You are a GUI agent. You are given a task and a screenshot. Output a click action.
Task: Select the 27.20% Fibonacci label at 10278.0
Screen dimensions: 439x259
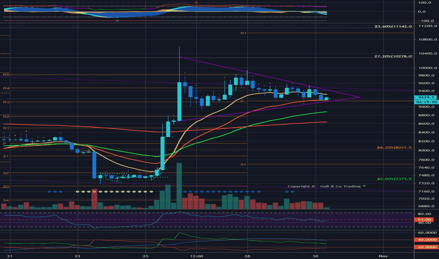[393, 57]
